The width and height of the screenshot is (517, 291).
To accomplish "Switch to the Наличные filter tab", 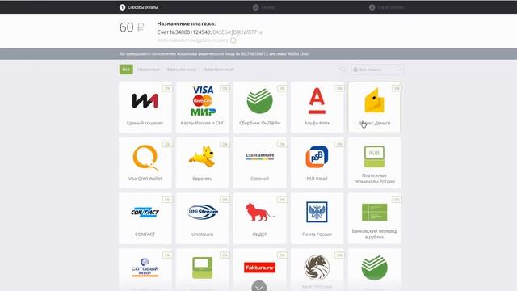I will (149, 70).
